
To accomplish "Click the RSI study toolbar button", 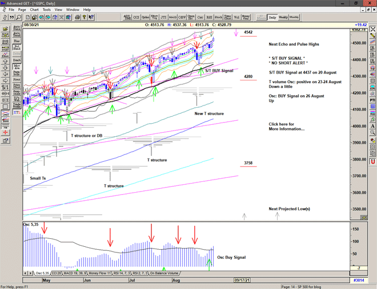I will tap(208, 17).
